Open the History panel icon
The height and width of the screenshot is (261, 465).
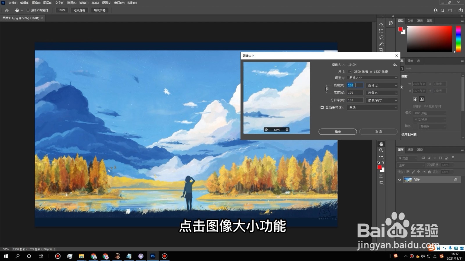(x=391, y=23)
